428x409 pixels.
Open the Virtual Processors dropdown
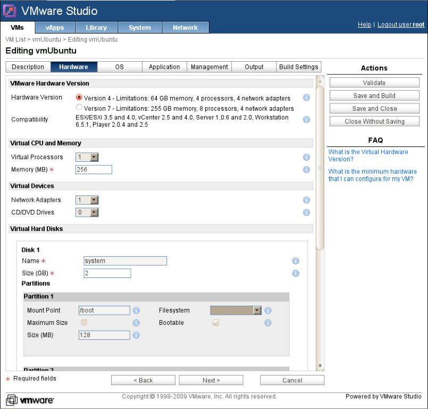point(87,157)
